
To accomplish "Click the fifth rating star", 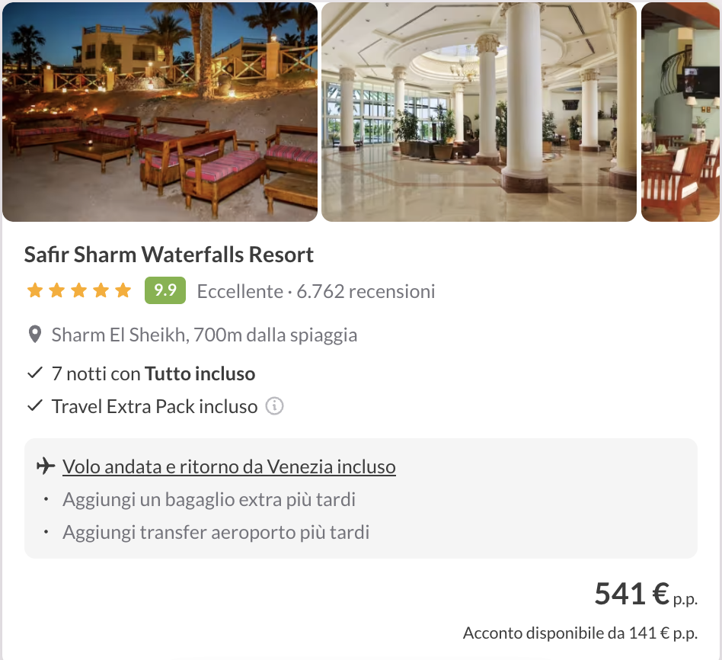I will 123,290.
